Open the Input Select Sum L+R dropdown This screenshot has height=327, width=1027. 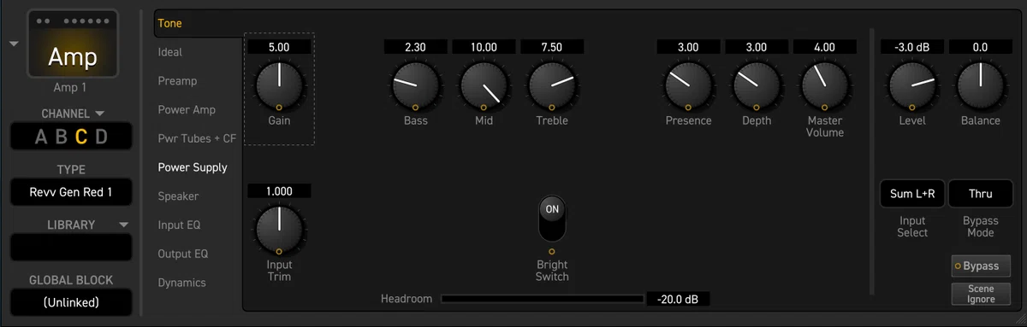(912, 194)
